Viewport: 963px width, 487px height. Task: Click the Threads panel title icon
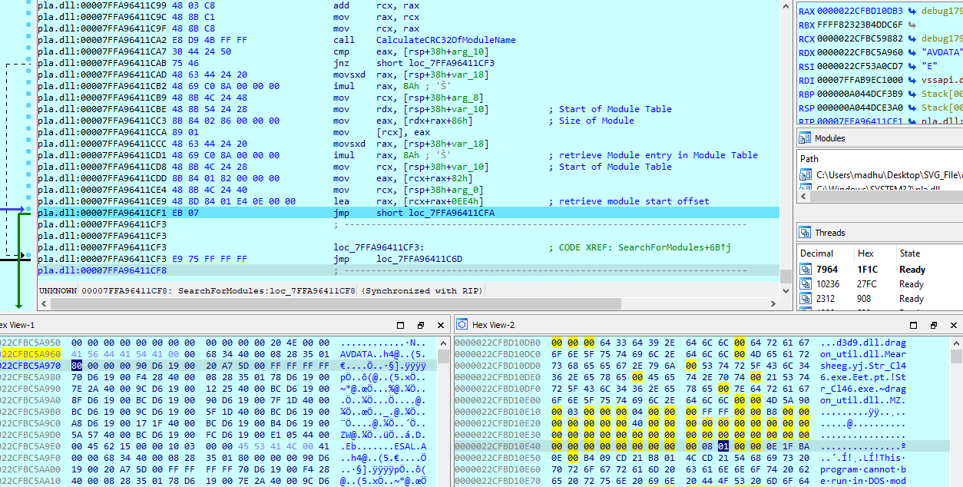tap(805, 233)
